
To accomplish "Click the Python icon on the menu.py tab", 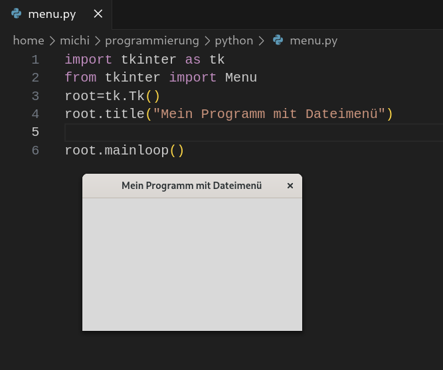I will (17, 13).
